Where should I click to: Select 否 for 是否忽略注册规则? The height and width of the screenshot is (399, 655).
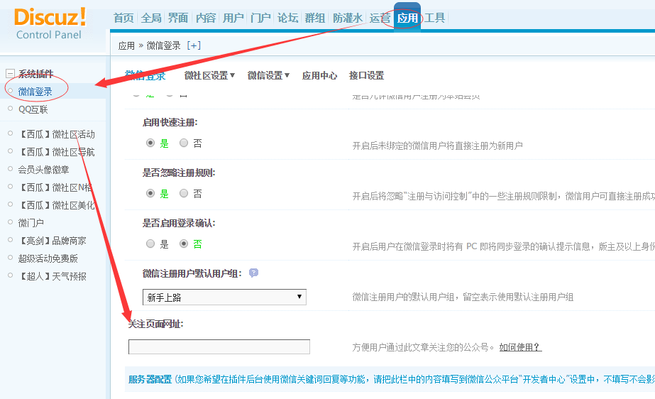(184, 193)
